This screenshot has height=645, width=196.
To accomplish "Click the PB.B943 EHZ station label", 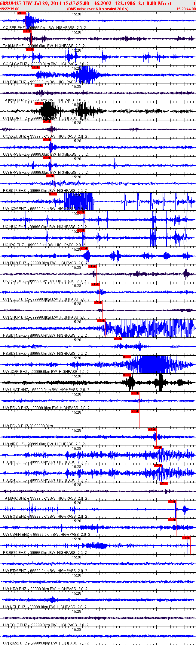I will [45, 480].
